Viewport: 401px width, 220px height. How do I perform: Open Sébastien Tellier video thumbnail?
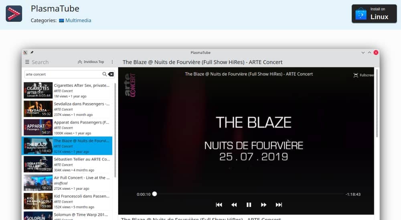click(38, 164)
